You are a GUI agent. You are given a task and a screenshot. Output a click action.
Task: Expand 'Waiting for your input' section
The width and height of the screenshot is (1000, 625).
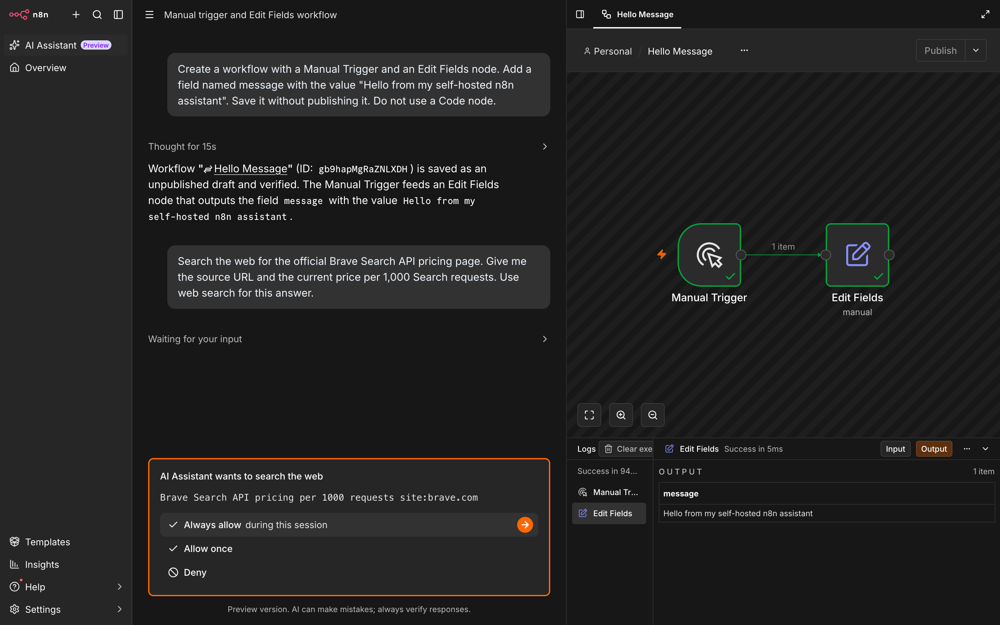point(349,339)
